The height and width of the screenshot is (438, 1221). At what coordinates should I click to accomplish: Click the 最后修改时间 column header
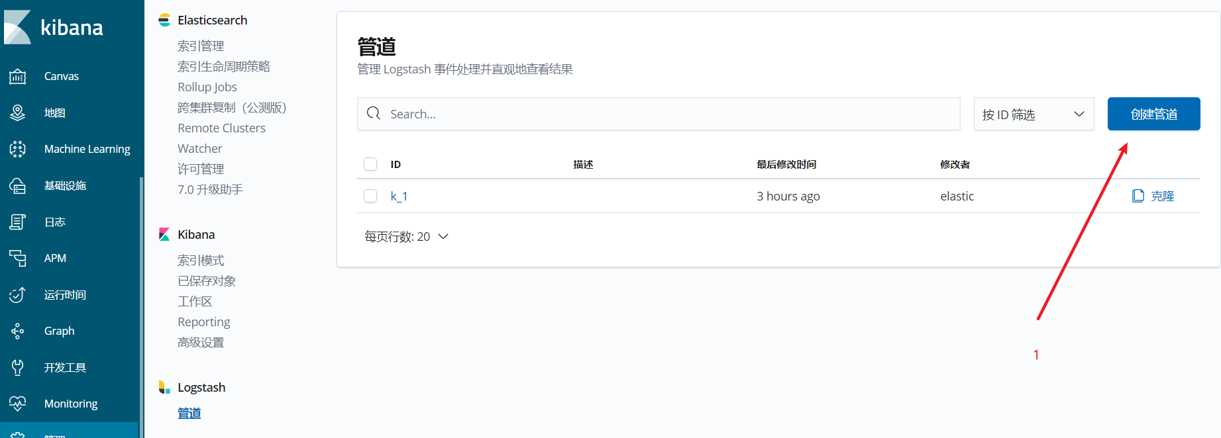786,164
